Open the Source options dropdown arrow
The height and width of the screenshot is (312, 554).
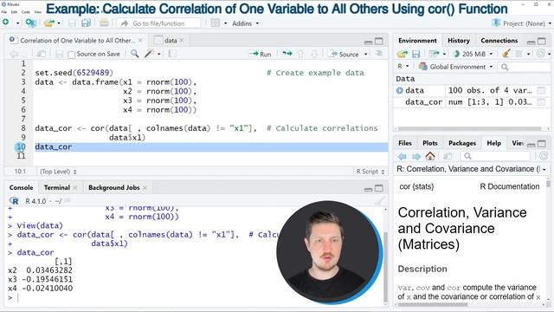(x=365, y=54)
